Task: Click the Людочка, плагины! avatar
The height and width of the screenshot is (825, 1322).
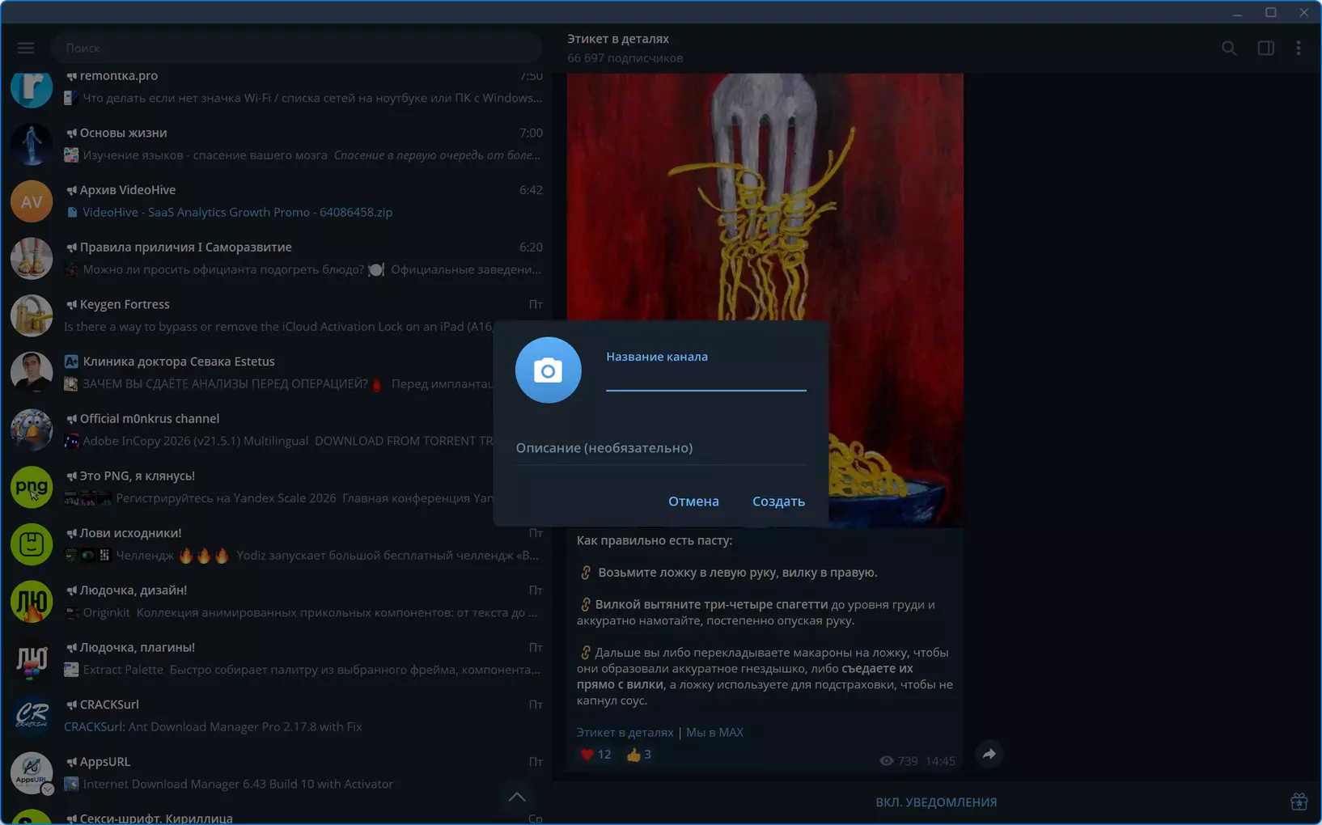Action: 32,658
